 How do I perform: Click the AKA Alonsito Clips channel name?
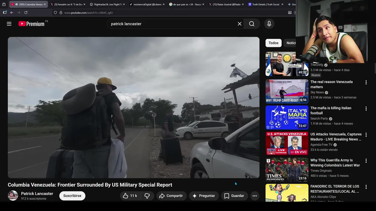click(323, 197)
